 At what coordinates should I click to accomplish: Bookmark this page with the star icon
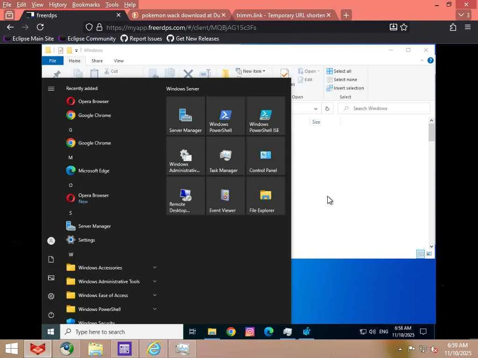[404, 27]
